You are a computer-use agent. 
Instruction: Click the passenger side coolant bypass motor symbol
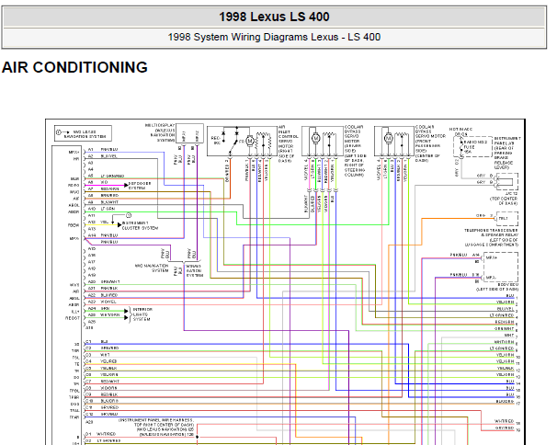[x=388, y=138]
